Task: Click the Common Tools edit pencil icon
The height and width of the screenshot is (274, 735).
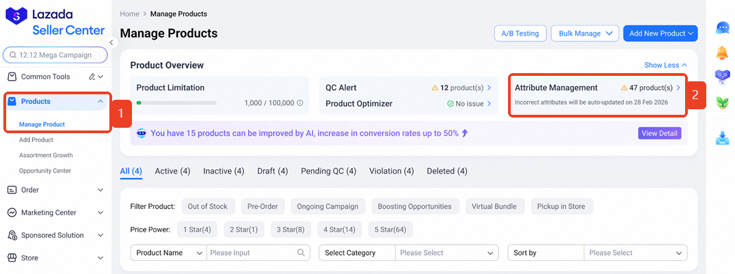Action: click(x=92, y=77)
